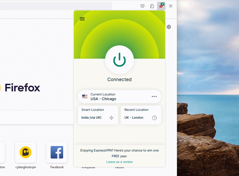Click the USA flag icon
The width and height of the screenshot is (239, 176).
click(85, 96)
